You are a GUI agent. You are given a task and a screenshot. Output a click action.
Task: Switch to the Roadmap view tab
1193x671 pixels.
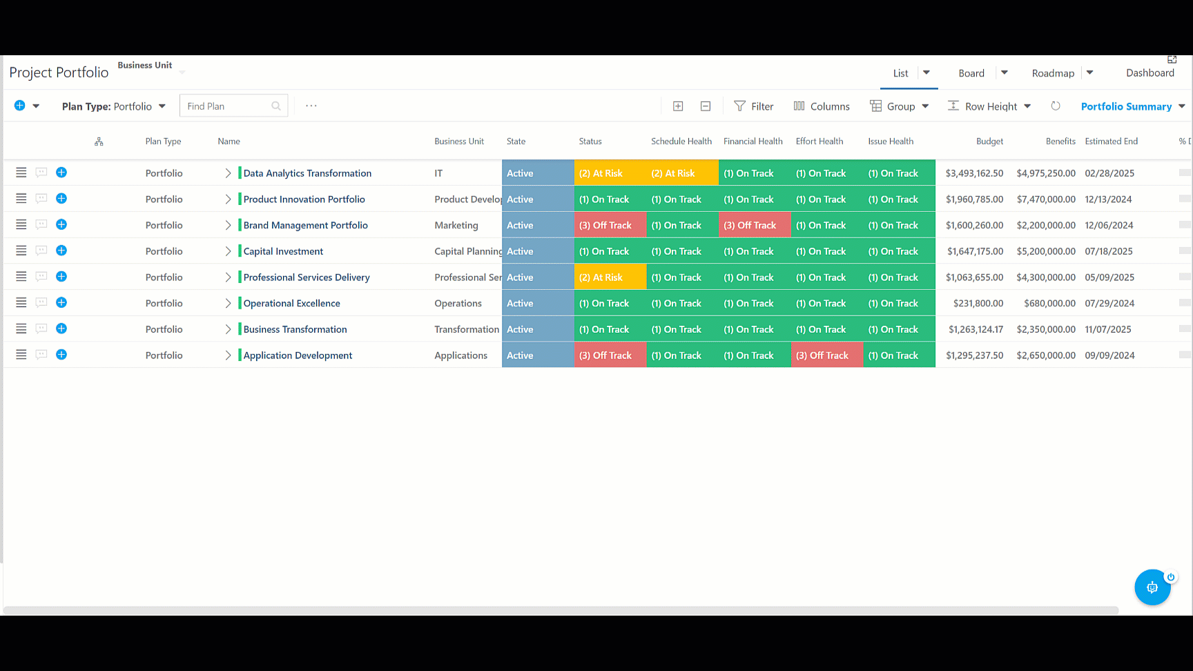click(x=1053, y=73)
